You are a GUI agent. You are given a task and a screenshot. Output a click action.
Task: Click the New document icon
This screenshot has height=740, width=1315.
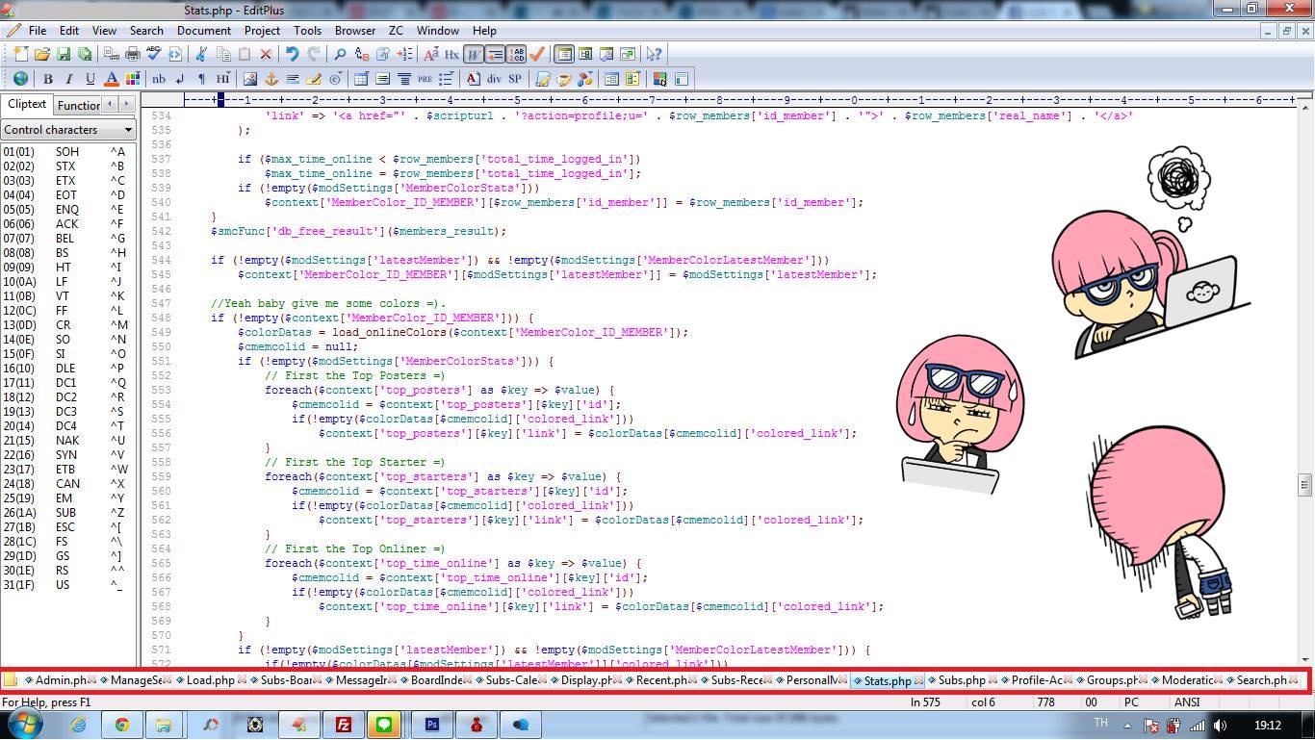tap(21, 54)
